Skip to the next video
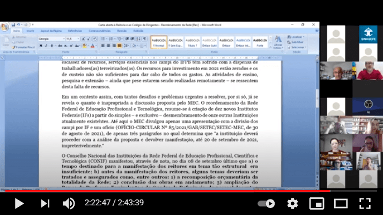Viewport: 383px width, 215px height. pyautogui.click(x=45, y=203)
